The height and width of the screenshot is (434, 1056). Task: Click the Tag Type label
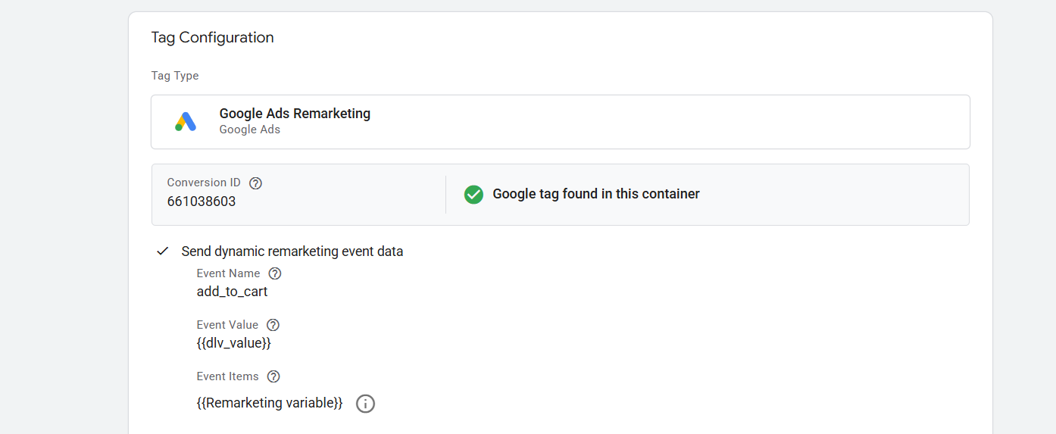tap(175, 76)
